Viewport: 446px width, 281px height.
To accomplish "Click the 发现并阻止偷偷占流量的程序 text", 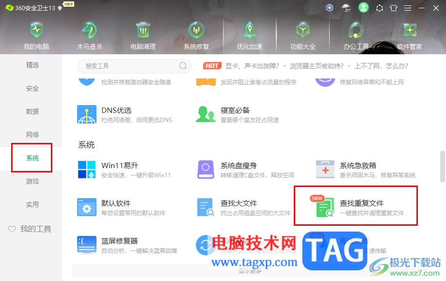I will tap(258, 82).
